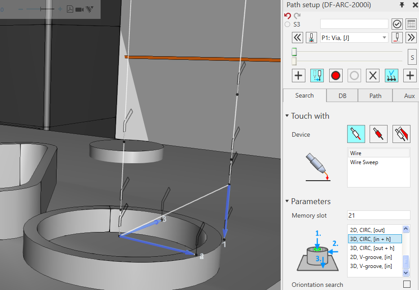Image resolution: width=419 pixels, height=290 pixels.
Task: Switch to the DB tab
Action: 342,96
